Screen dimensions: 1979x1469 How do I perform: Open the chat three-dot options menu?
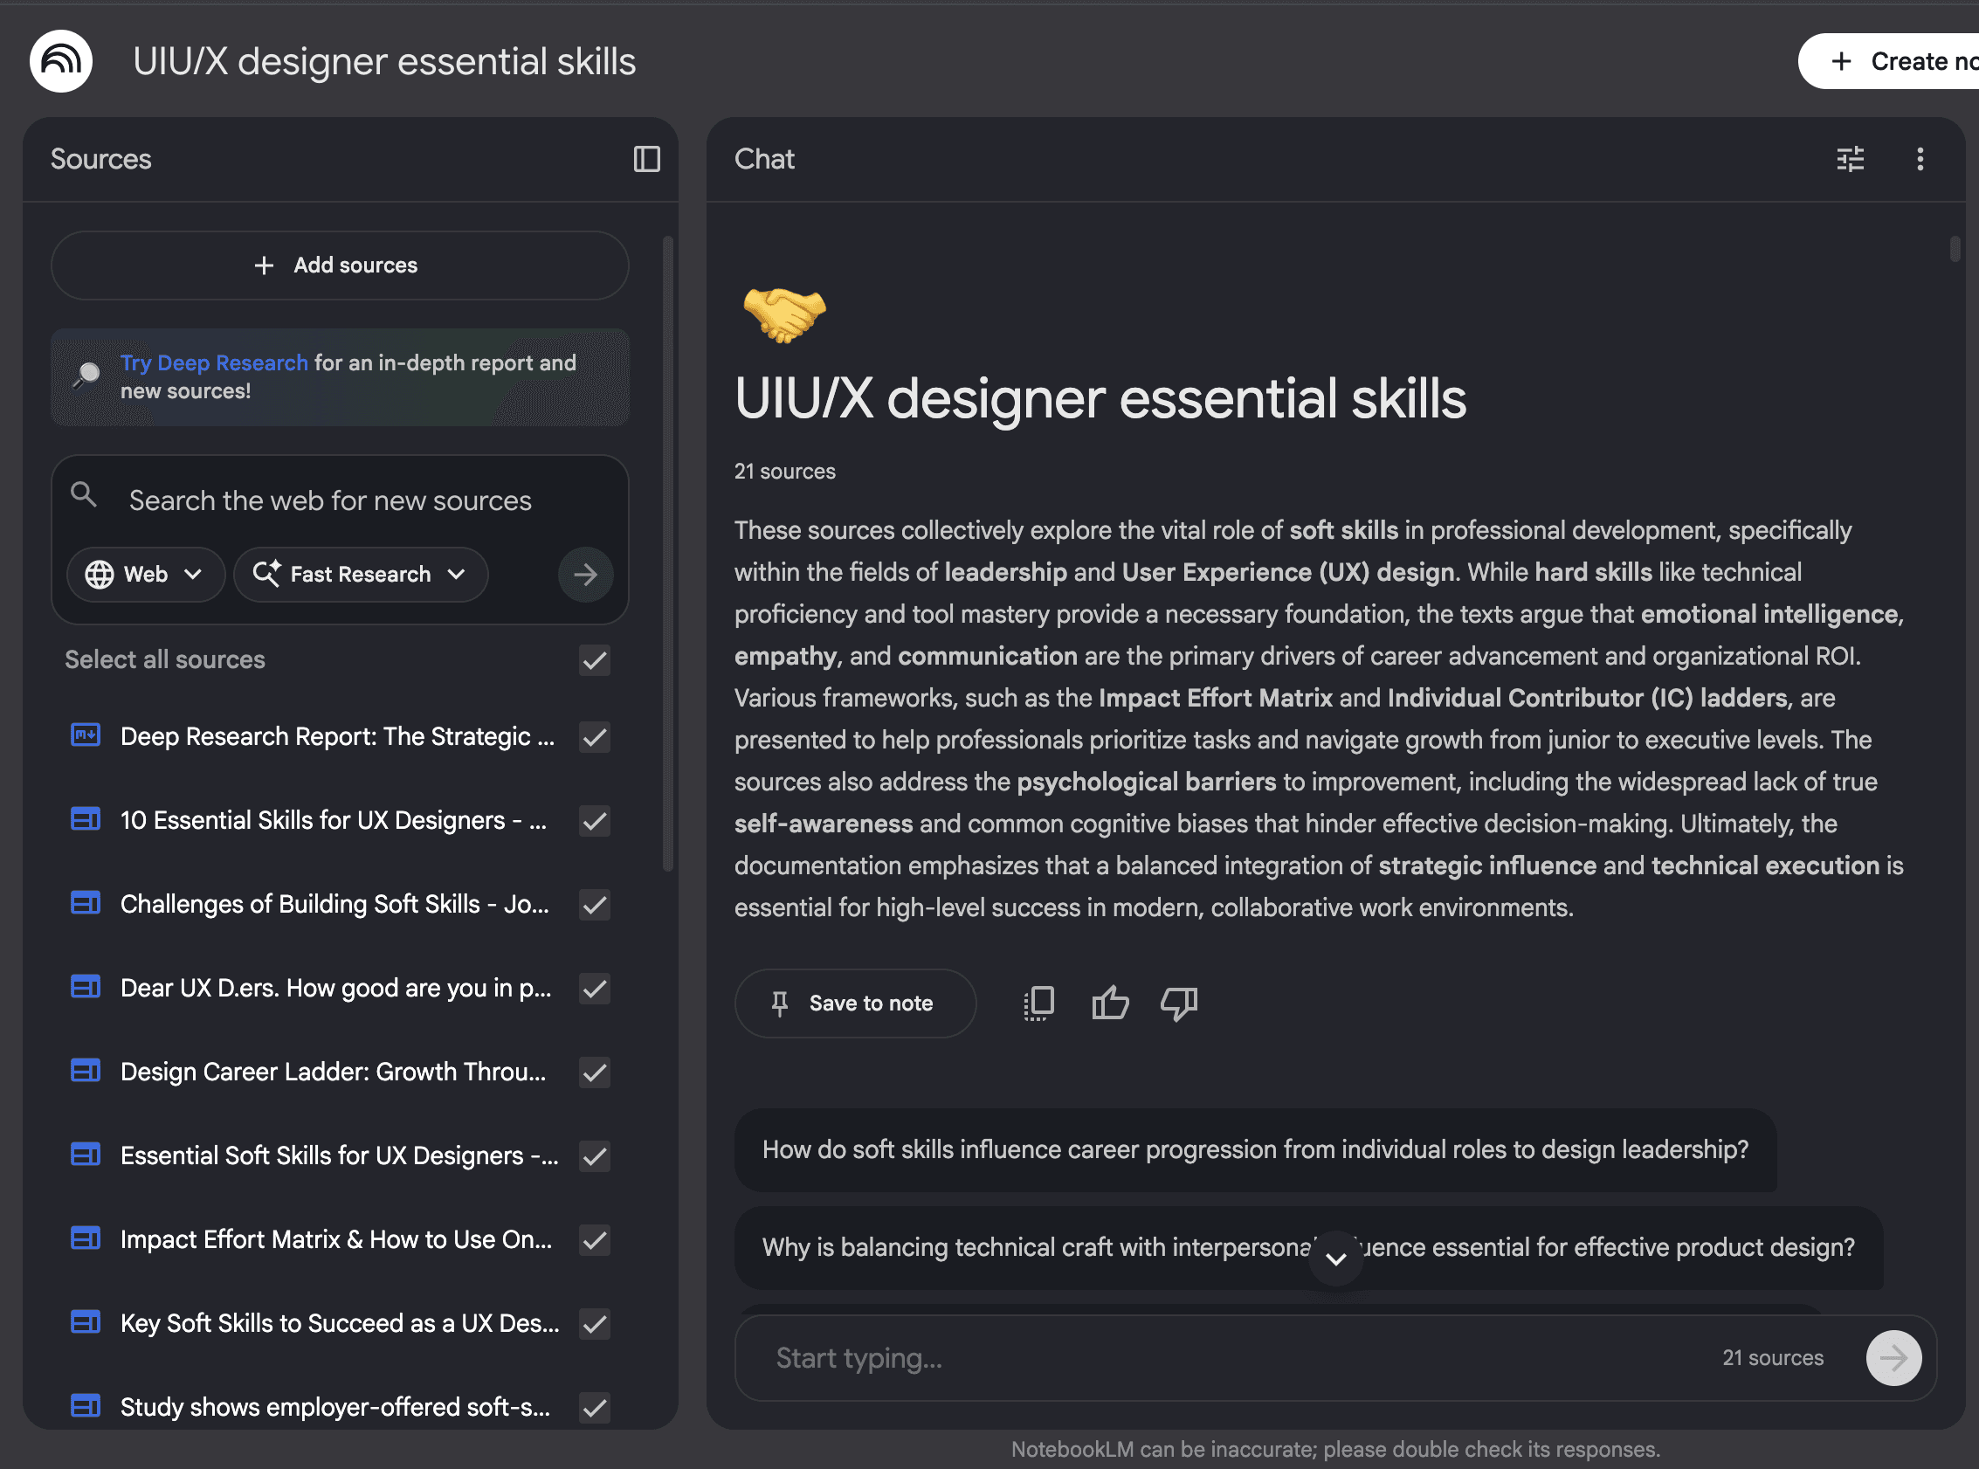(1920, 159)
